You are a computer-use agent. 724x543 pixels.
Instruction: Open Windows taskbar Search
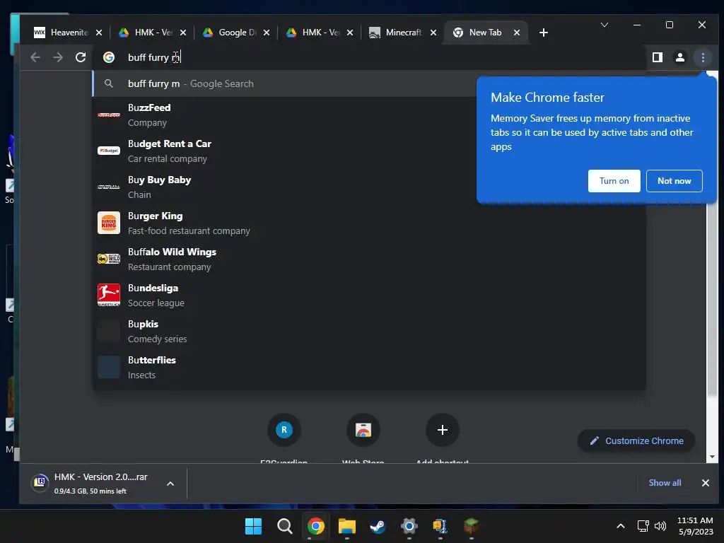(284, 526)
